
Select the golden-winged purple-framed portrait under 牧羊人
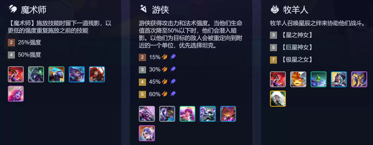(359, 79)
